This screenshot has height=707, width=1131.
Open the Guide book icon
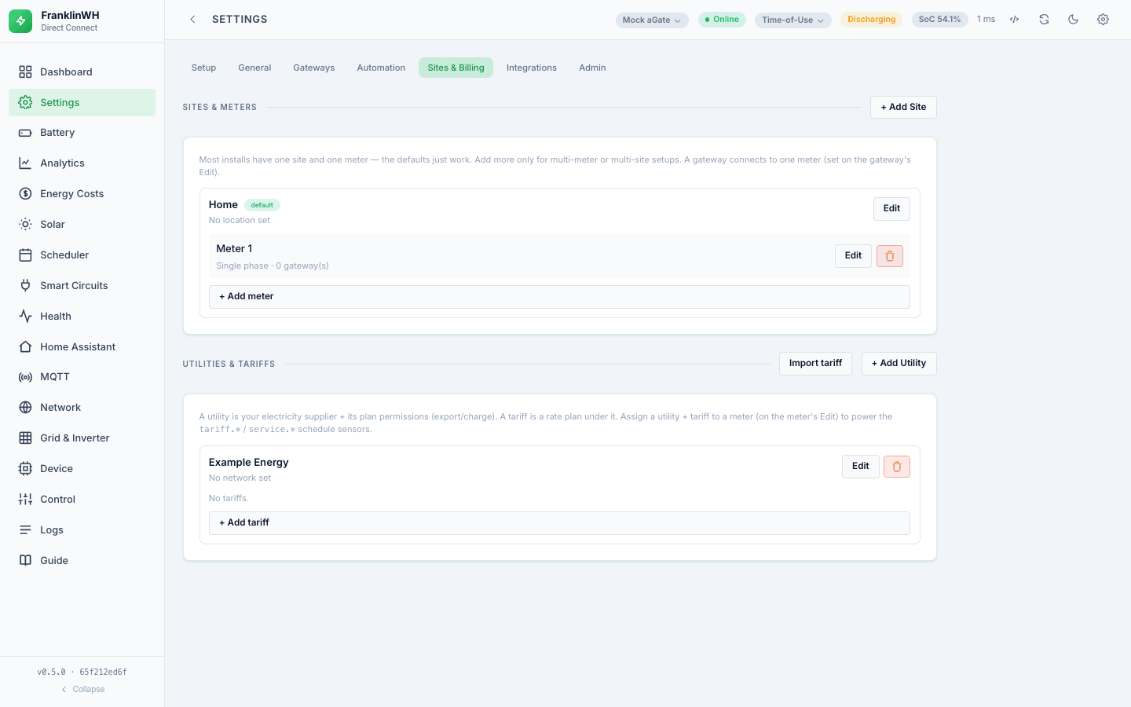coord(25,561)
